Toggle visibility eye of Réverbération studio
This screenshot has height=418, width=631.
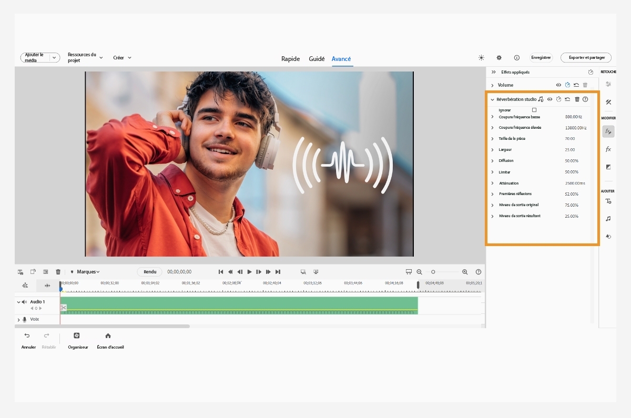[x=549, y=99]
